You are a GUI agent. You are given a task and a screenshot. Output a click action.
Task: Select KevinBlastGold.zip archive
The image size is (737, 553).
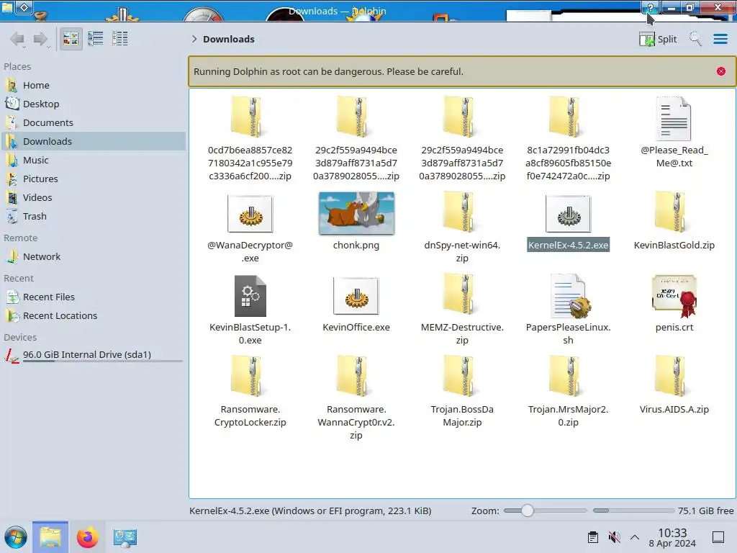(x=674, y=220)
